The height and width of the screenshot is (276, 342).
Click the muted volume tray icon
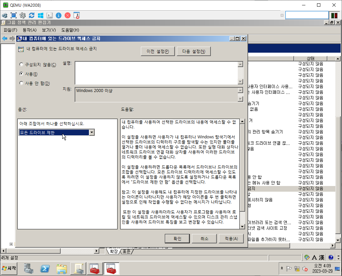[305, 269]
